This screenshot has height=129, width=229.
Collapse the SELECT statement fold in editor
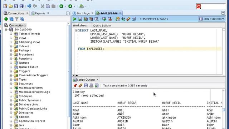pyautogui.click(x=76, y=30)
